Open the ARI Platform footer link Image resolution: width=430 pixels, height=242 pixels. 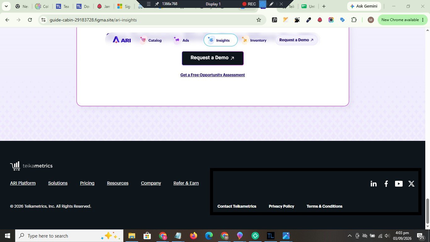click(x=23, y=183)
